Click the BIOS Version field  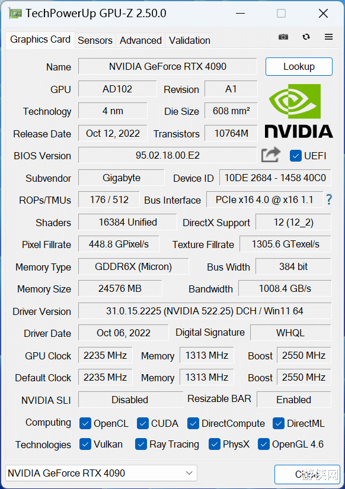168,155
